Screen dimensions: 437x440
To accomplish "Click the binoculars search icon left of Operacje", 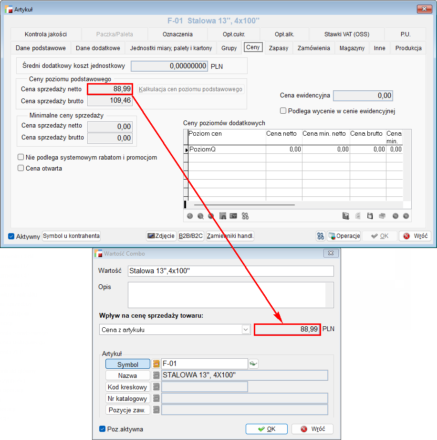I will coord(321,236).
